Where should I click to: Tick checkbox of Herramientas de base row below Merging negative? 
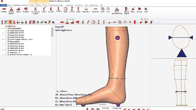6,31
